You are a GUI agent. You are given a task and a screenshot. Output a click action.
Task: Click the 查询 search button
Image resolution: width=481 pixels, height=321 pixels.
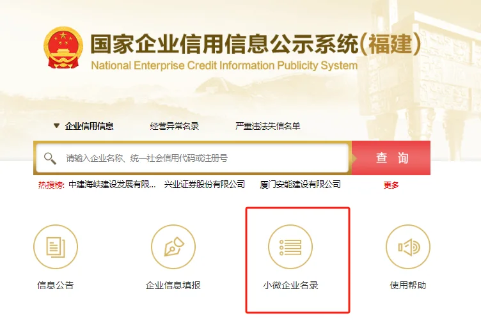click(391, 158)
